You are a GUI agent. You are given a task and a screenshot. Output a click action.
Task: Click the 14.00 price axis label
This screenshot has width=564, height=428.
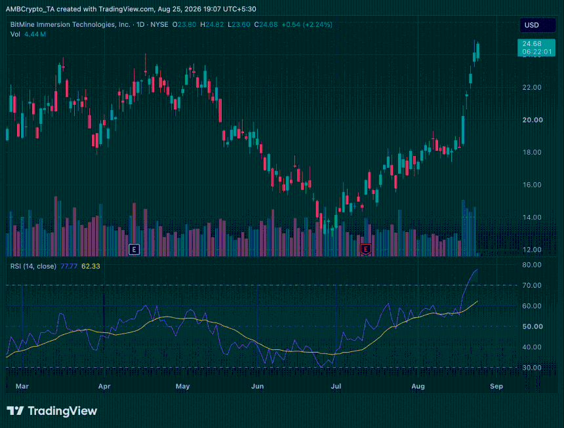pyautogui.click(x=532, y=217)
